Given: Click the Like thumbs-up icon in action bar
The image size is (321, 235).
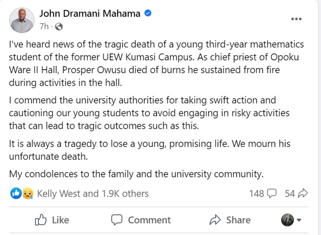Looking at the screenshot, I should [x=40, y=220].
